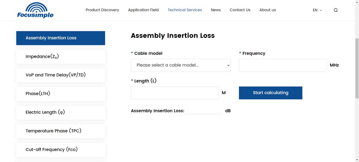359x162 pixels.
Task: Open the Phase(LTH) calculator
Action: pos(61,94)
